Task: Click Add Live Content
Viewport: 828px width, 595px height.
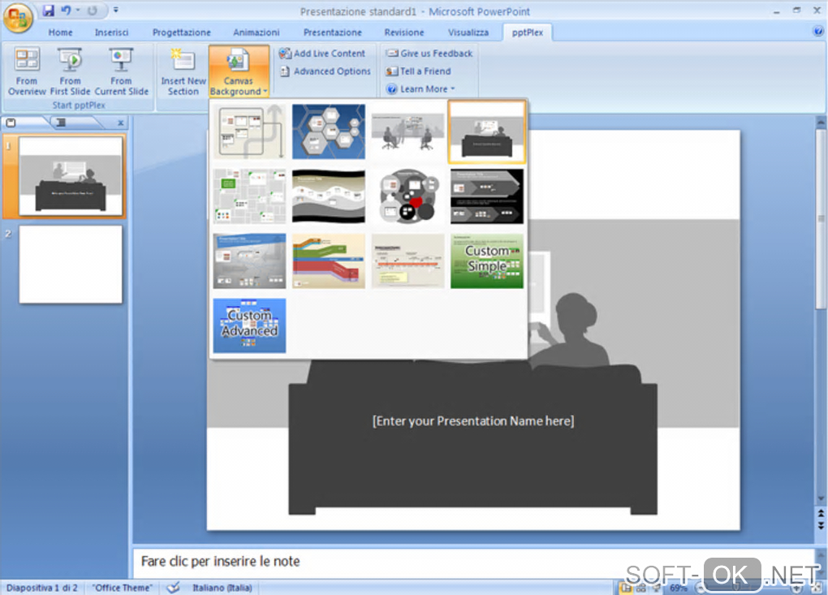Action: pos(322,54)
